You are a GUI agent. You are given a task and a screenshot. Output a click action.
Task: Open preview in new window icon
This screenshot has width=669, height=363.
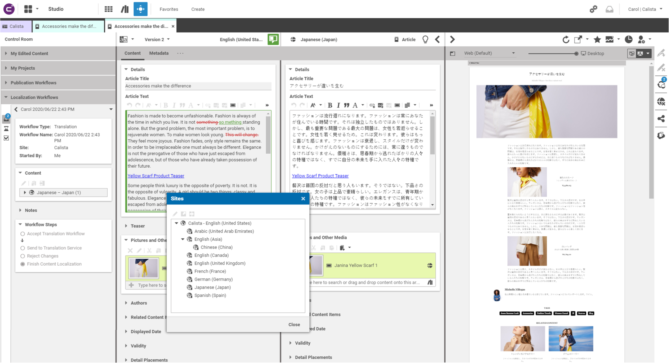point(578,39)
